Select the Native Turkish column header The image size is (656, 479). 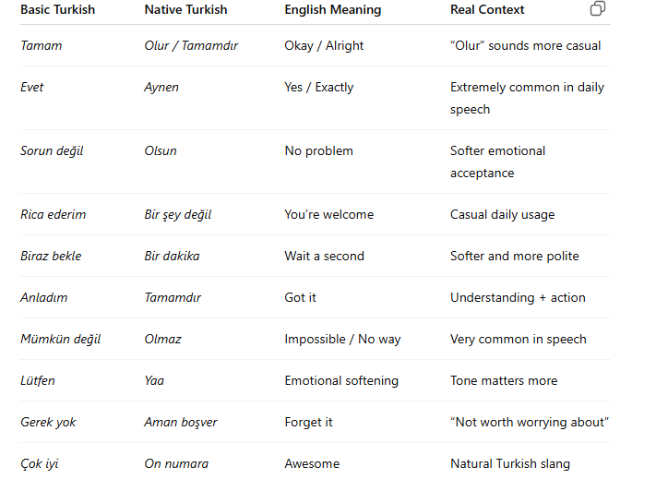tap(185, 9)
